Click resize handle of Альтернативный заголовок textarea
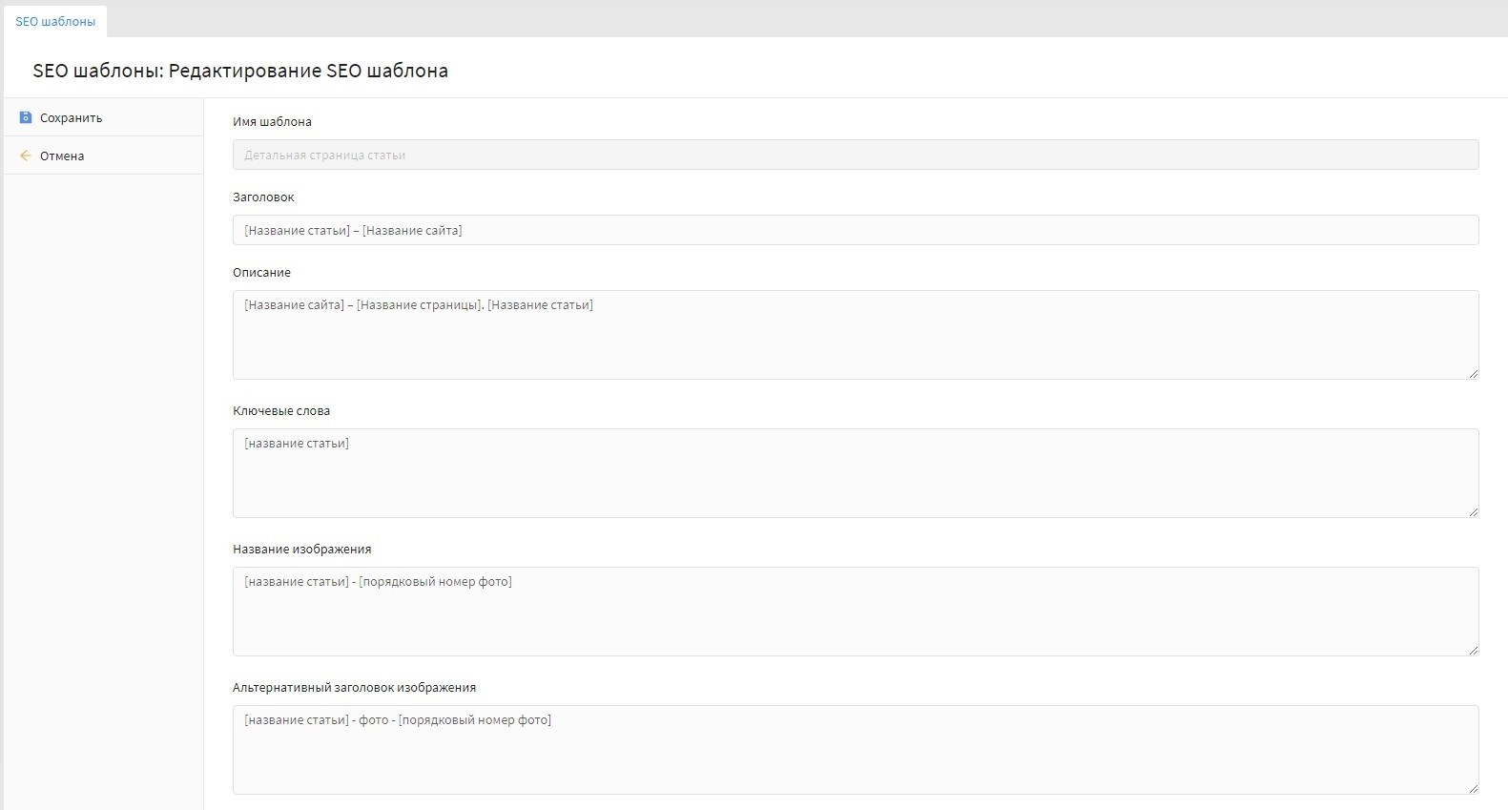The image size is (1508, 810). [1473, 788]
